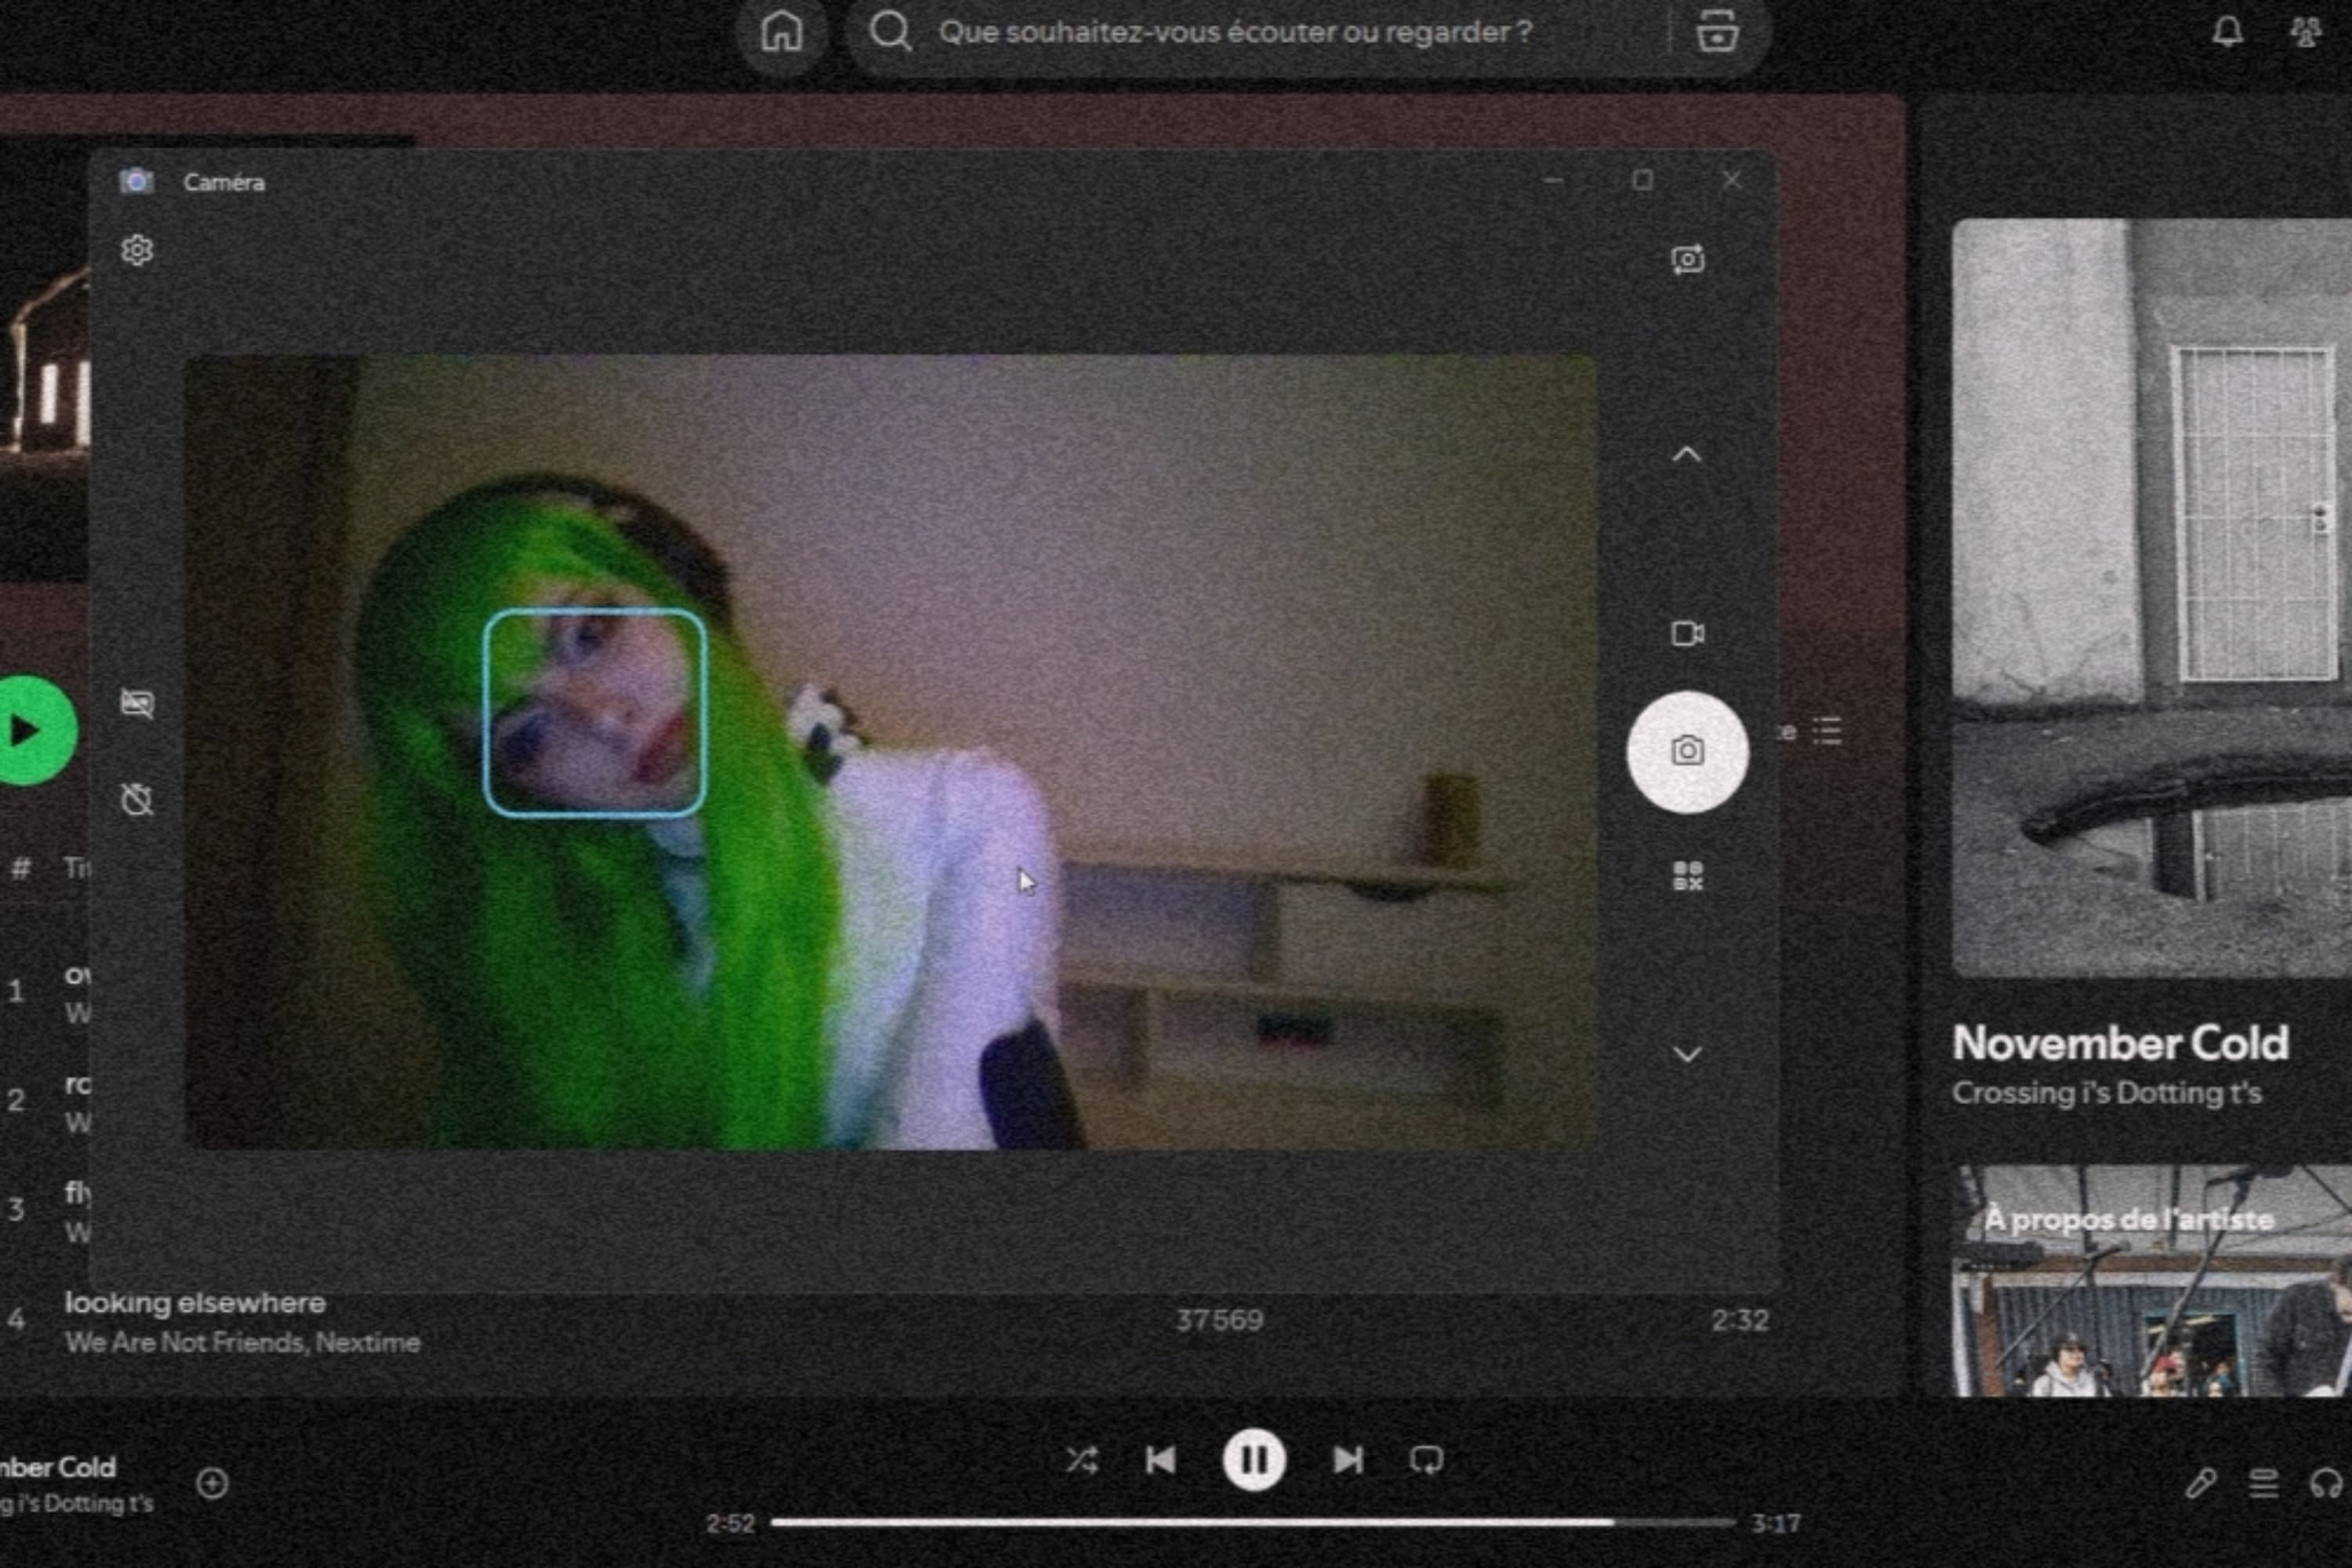Enable repeat for playback
The height and width of the screenshot is (1568, 2352).
click(1426, 1460)
